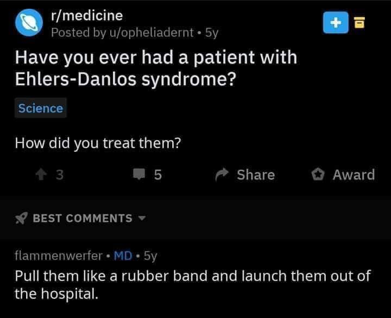Image resolution: width=391 pixels, height=318 pixels.
Task: Click the Share arrow icon
Action: [222, 174]
